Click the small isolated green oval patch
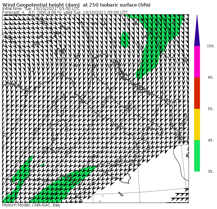This screenshot has height=209, width=217. coord(125,39)
